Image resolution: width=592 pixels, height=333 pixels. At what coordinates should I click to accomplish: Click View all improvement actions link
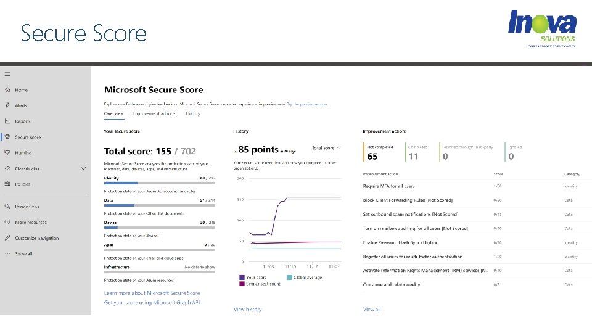(x=372, y=310)
